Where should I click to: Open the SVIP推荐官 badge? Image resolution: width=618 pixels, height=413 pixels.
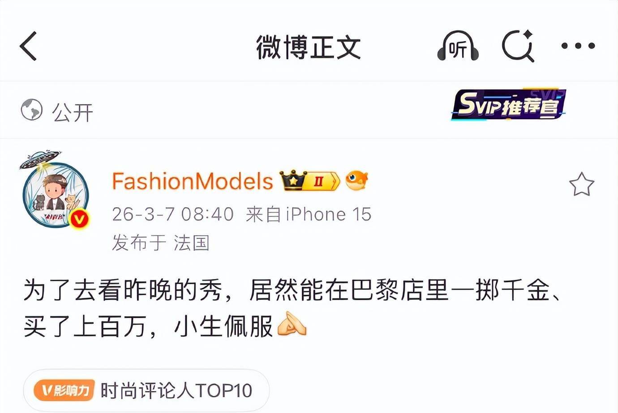(508, 104)
